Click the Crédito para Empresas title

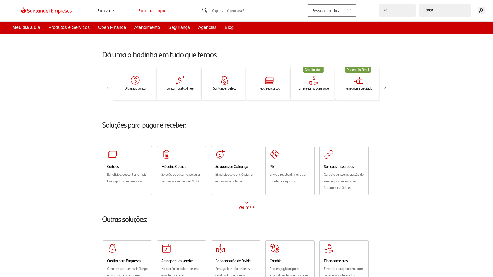coord(124,261)
